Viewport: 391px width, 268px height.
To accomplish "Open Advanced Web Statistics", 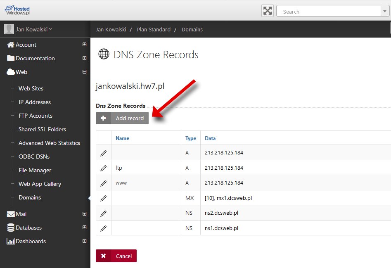I will tap(49, 143).
